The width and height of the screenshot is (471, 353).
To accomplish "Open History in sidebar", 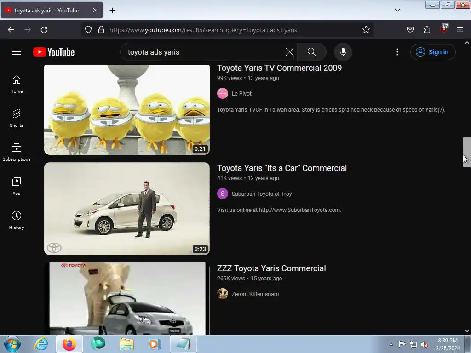I will coord(17,220).
